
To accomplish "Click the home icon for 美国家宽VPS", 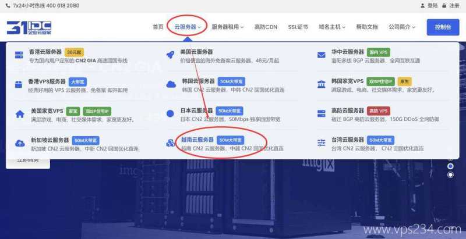I will pyautogui.click(x=20, y=114).
